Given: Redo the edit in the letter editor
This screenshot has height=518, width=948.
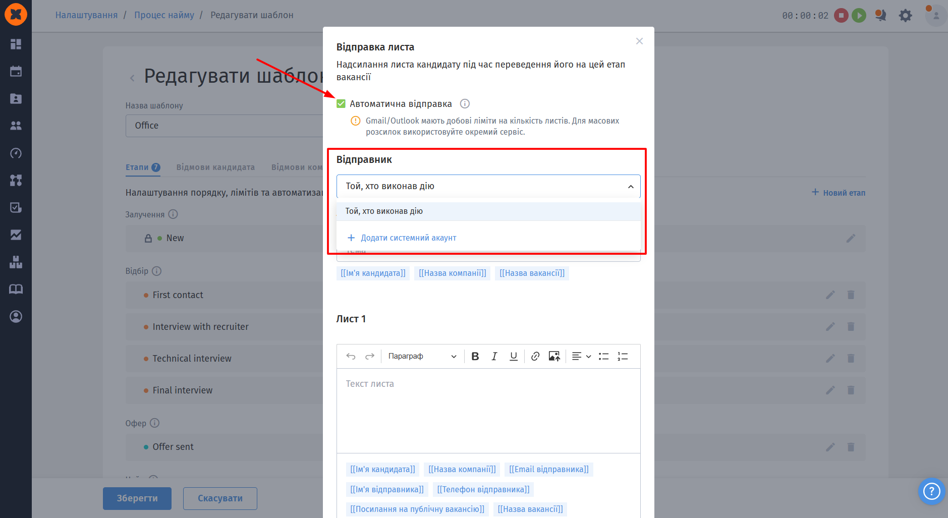Looking at the screenshot, I should pyautogui.click(x=370, y=357).
